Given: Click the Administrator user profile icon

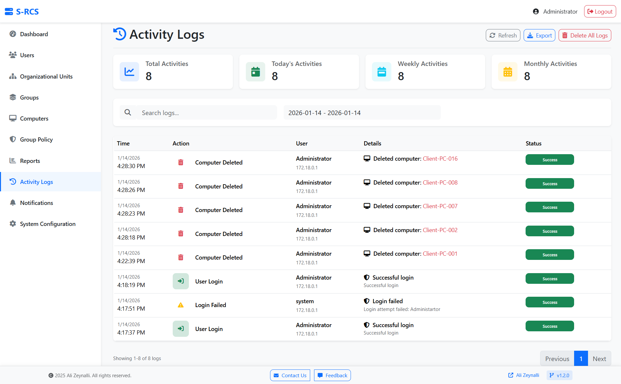Looking at the screenshot, I should [x=536, y=11].
